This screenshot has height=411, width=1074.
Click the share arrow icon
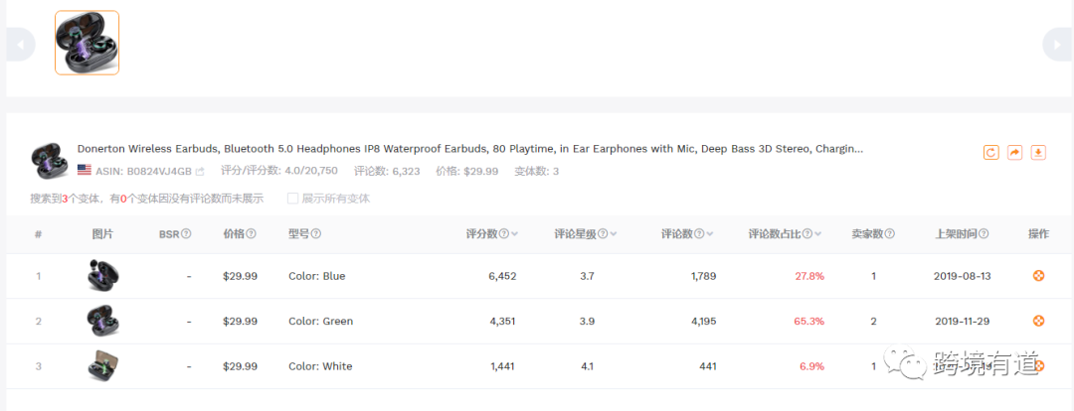pyautogui.click(x=1015, y=152)
